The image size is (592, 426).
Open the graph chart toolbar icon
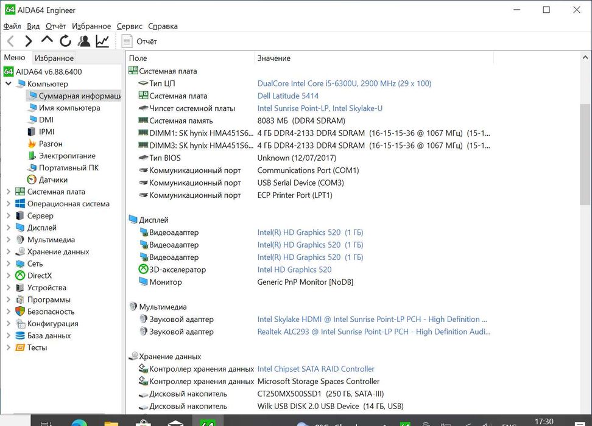102,41
